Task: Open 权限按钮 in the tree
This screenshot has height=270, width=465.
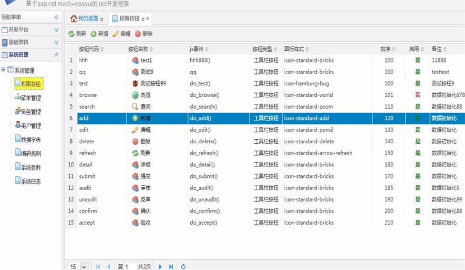Action: click(29, 84)
